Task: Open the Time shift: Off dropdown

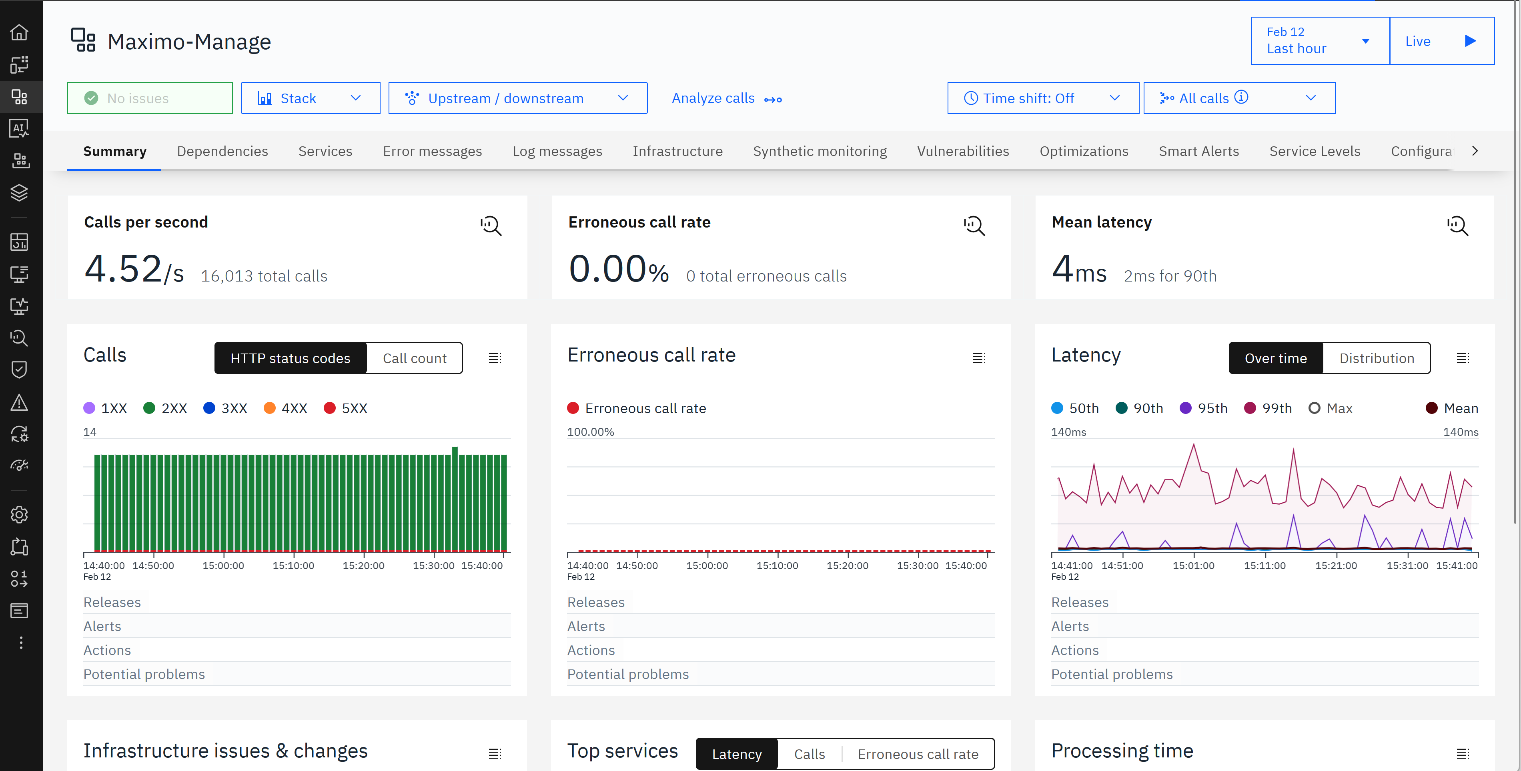Action: tap(1043, 98)
